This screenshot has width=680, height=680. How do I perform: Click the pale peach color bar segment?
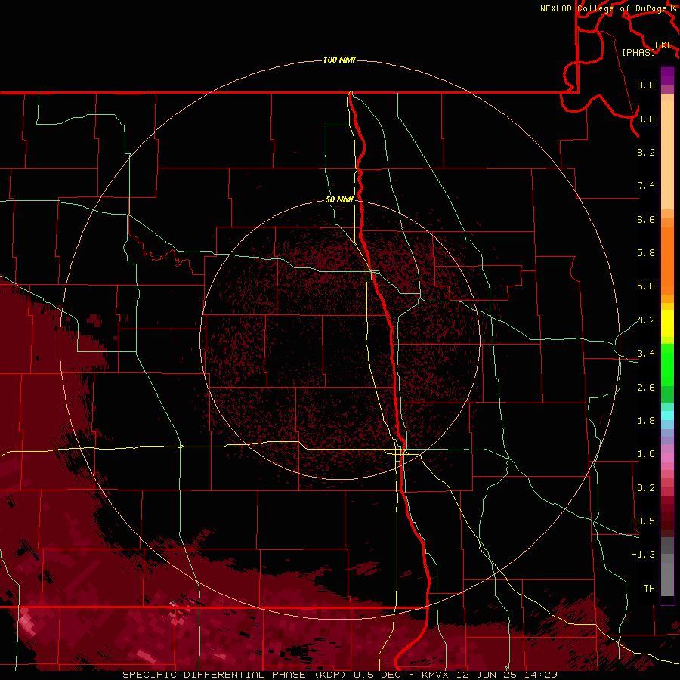(667, 155)
